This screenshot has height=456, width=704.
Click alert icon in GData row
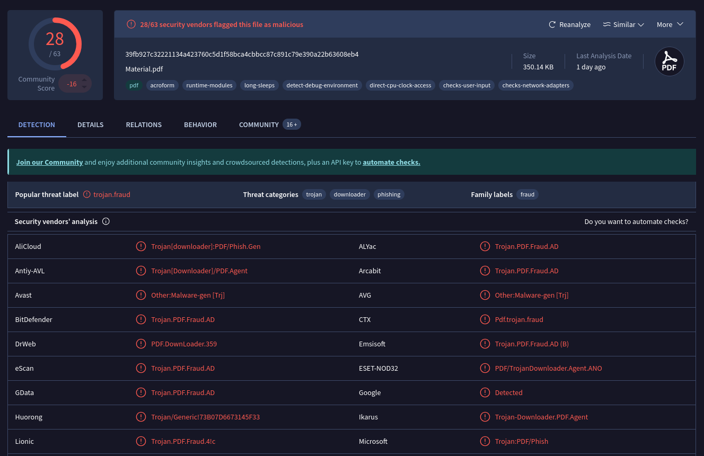pyautogui.click(x=141, y=392)
